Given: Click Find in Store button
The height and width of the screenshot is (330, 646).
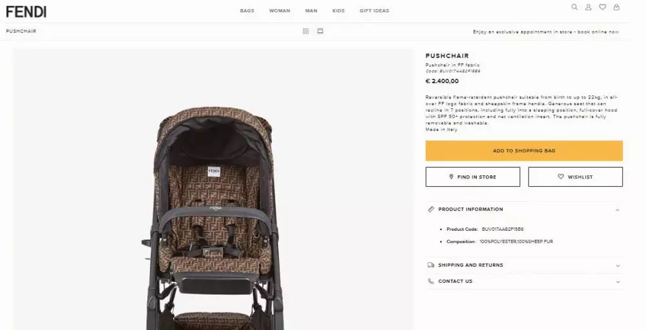Looking at the screenshot, I should [x=472, y=177].
